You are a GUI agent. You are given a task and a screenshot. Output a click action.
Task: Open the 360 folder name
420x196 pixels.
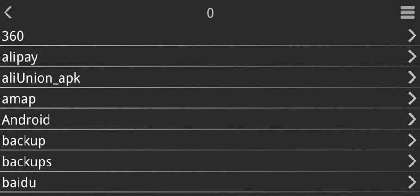click(x=13, y=36)
